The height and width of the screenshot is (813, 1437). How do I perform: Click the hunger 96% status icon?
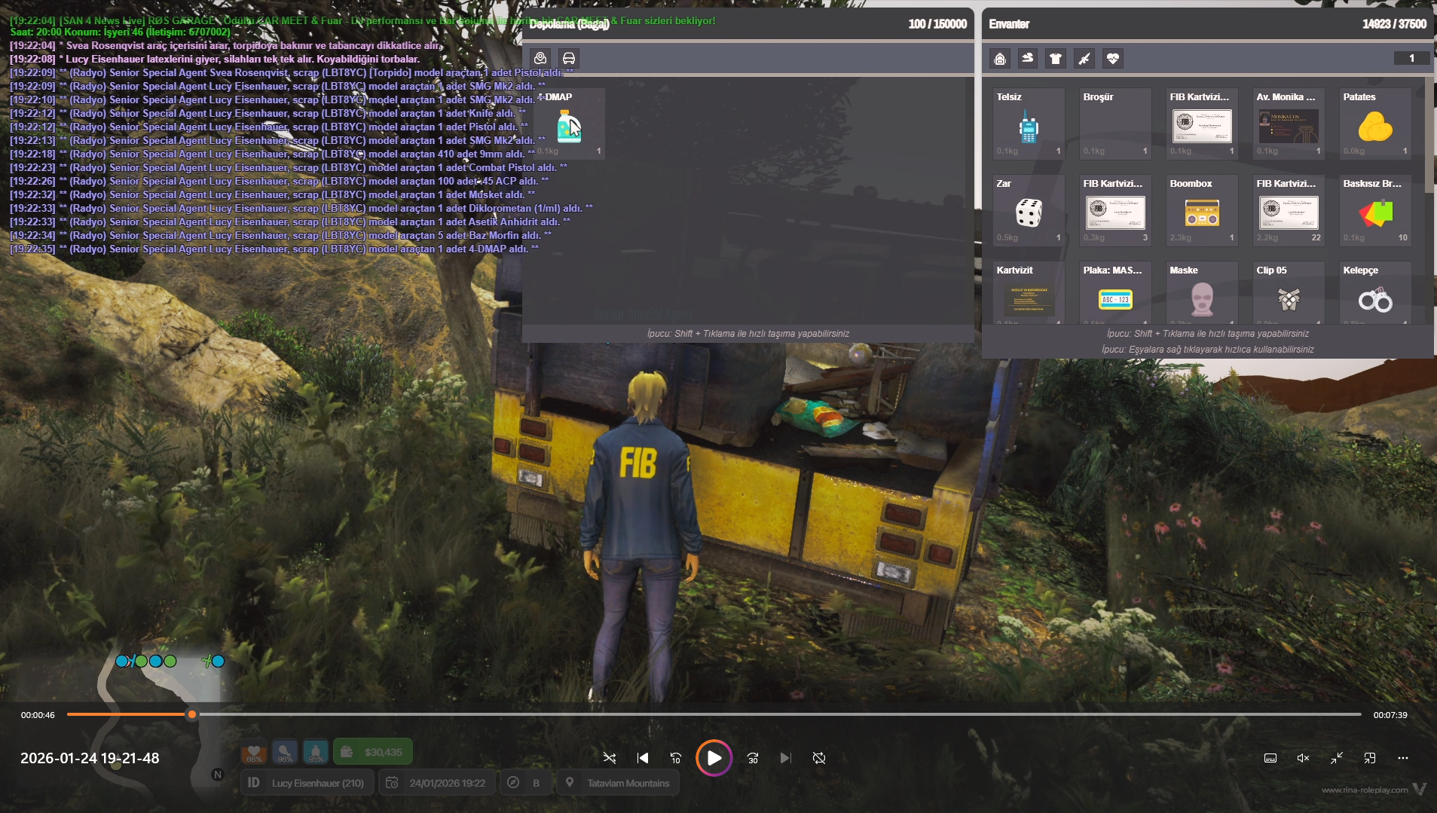[285, 752]
